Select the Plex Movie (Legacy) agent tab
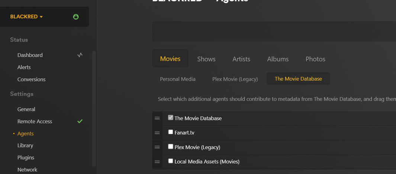This screenshot has width=396, height=174. pyautogui.click(x=235, y=79)
